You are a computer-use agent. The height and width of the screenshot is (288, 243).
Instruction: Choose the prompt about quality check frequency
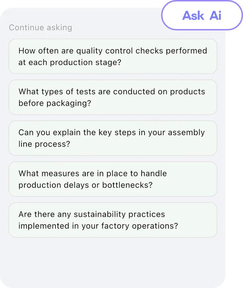(113, 56)
